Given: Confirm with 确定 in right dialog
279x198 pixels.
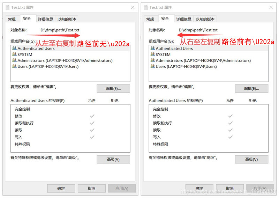Looking at the screenshot, I should [x=199, y=188].
